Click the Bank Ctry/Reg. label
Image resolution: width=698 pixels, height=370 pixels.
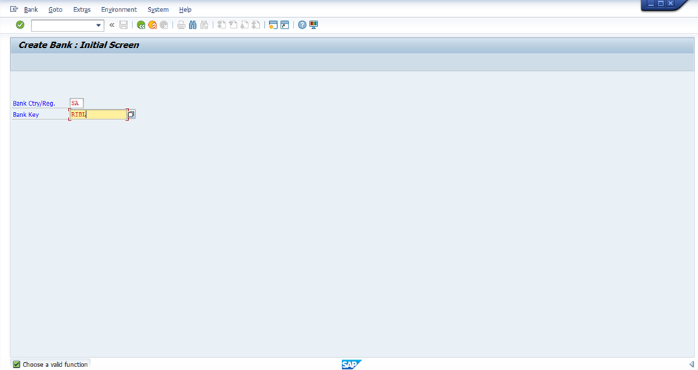coord(34,103)
